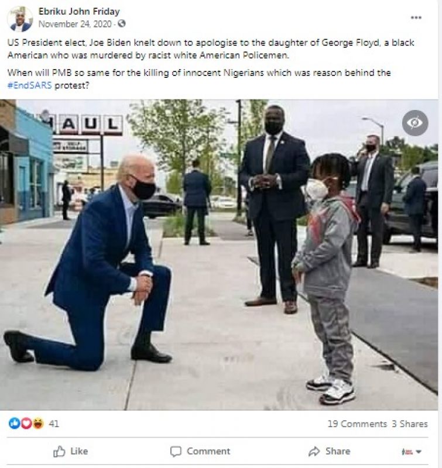Open the Ebriku John Friday profile link
442x468 pixels.
point(79,11)
